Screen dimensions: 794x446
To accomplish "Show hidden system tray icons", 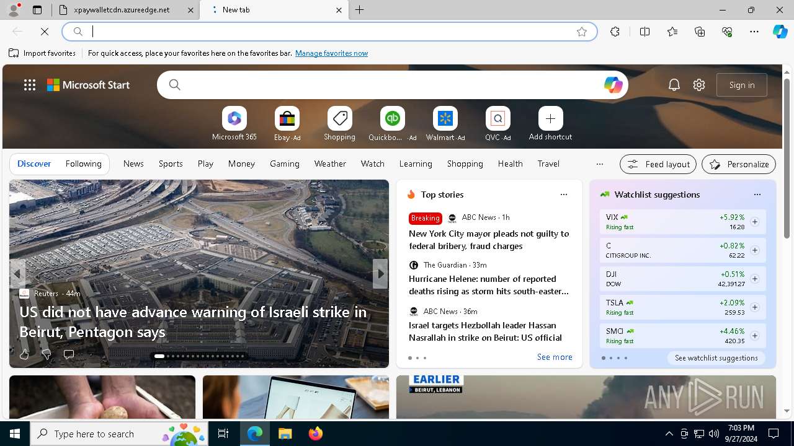I will [x=669, y=434].
